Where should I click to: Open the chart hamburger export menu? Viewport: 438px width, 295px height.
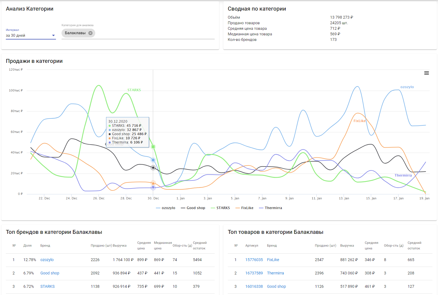pyautogui.click(x=426, y=73)
